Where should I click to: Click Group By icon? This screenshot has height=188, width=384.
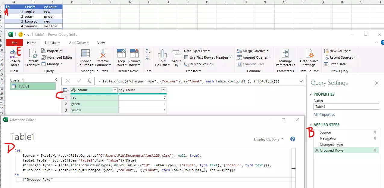pyautogui.click(x=176, y=54)
